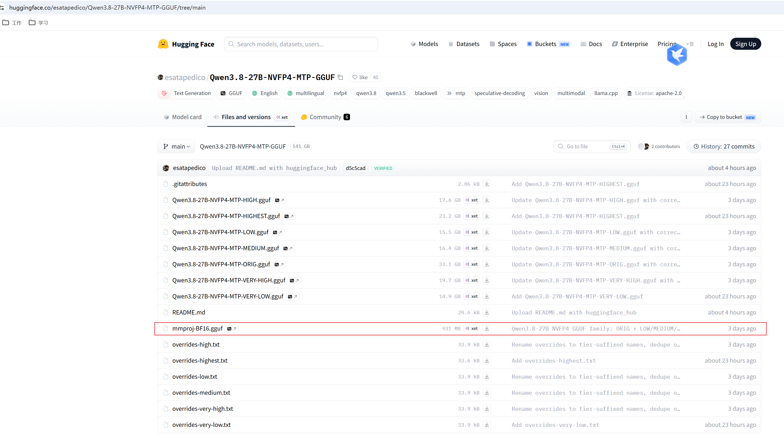Open the esatapedico owner profile link
Image resolution: width=784 pixels, height=444 pixels.
185,77
